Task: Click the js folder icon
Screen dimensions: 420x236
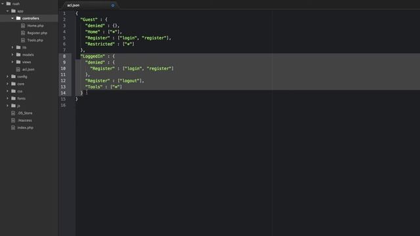Action: click(x=13, y=106)
